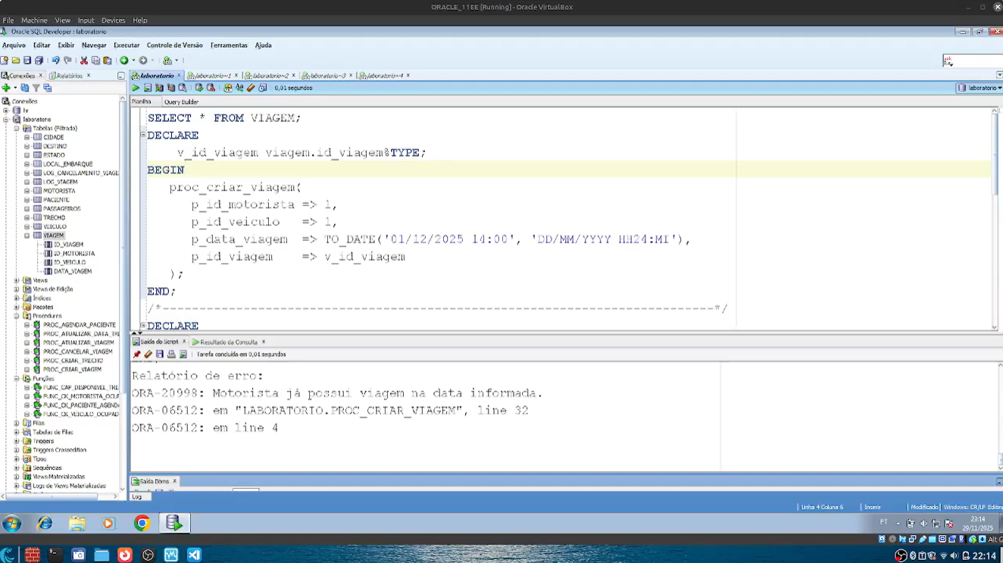Switch to the Resultado da Consulta tab
1003x563 pixels.
point(228,342)
